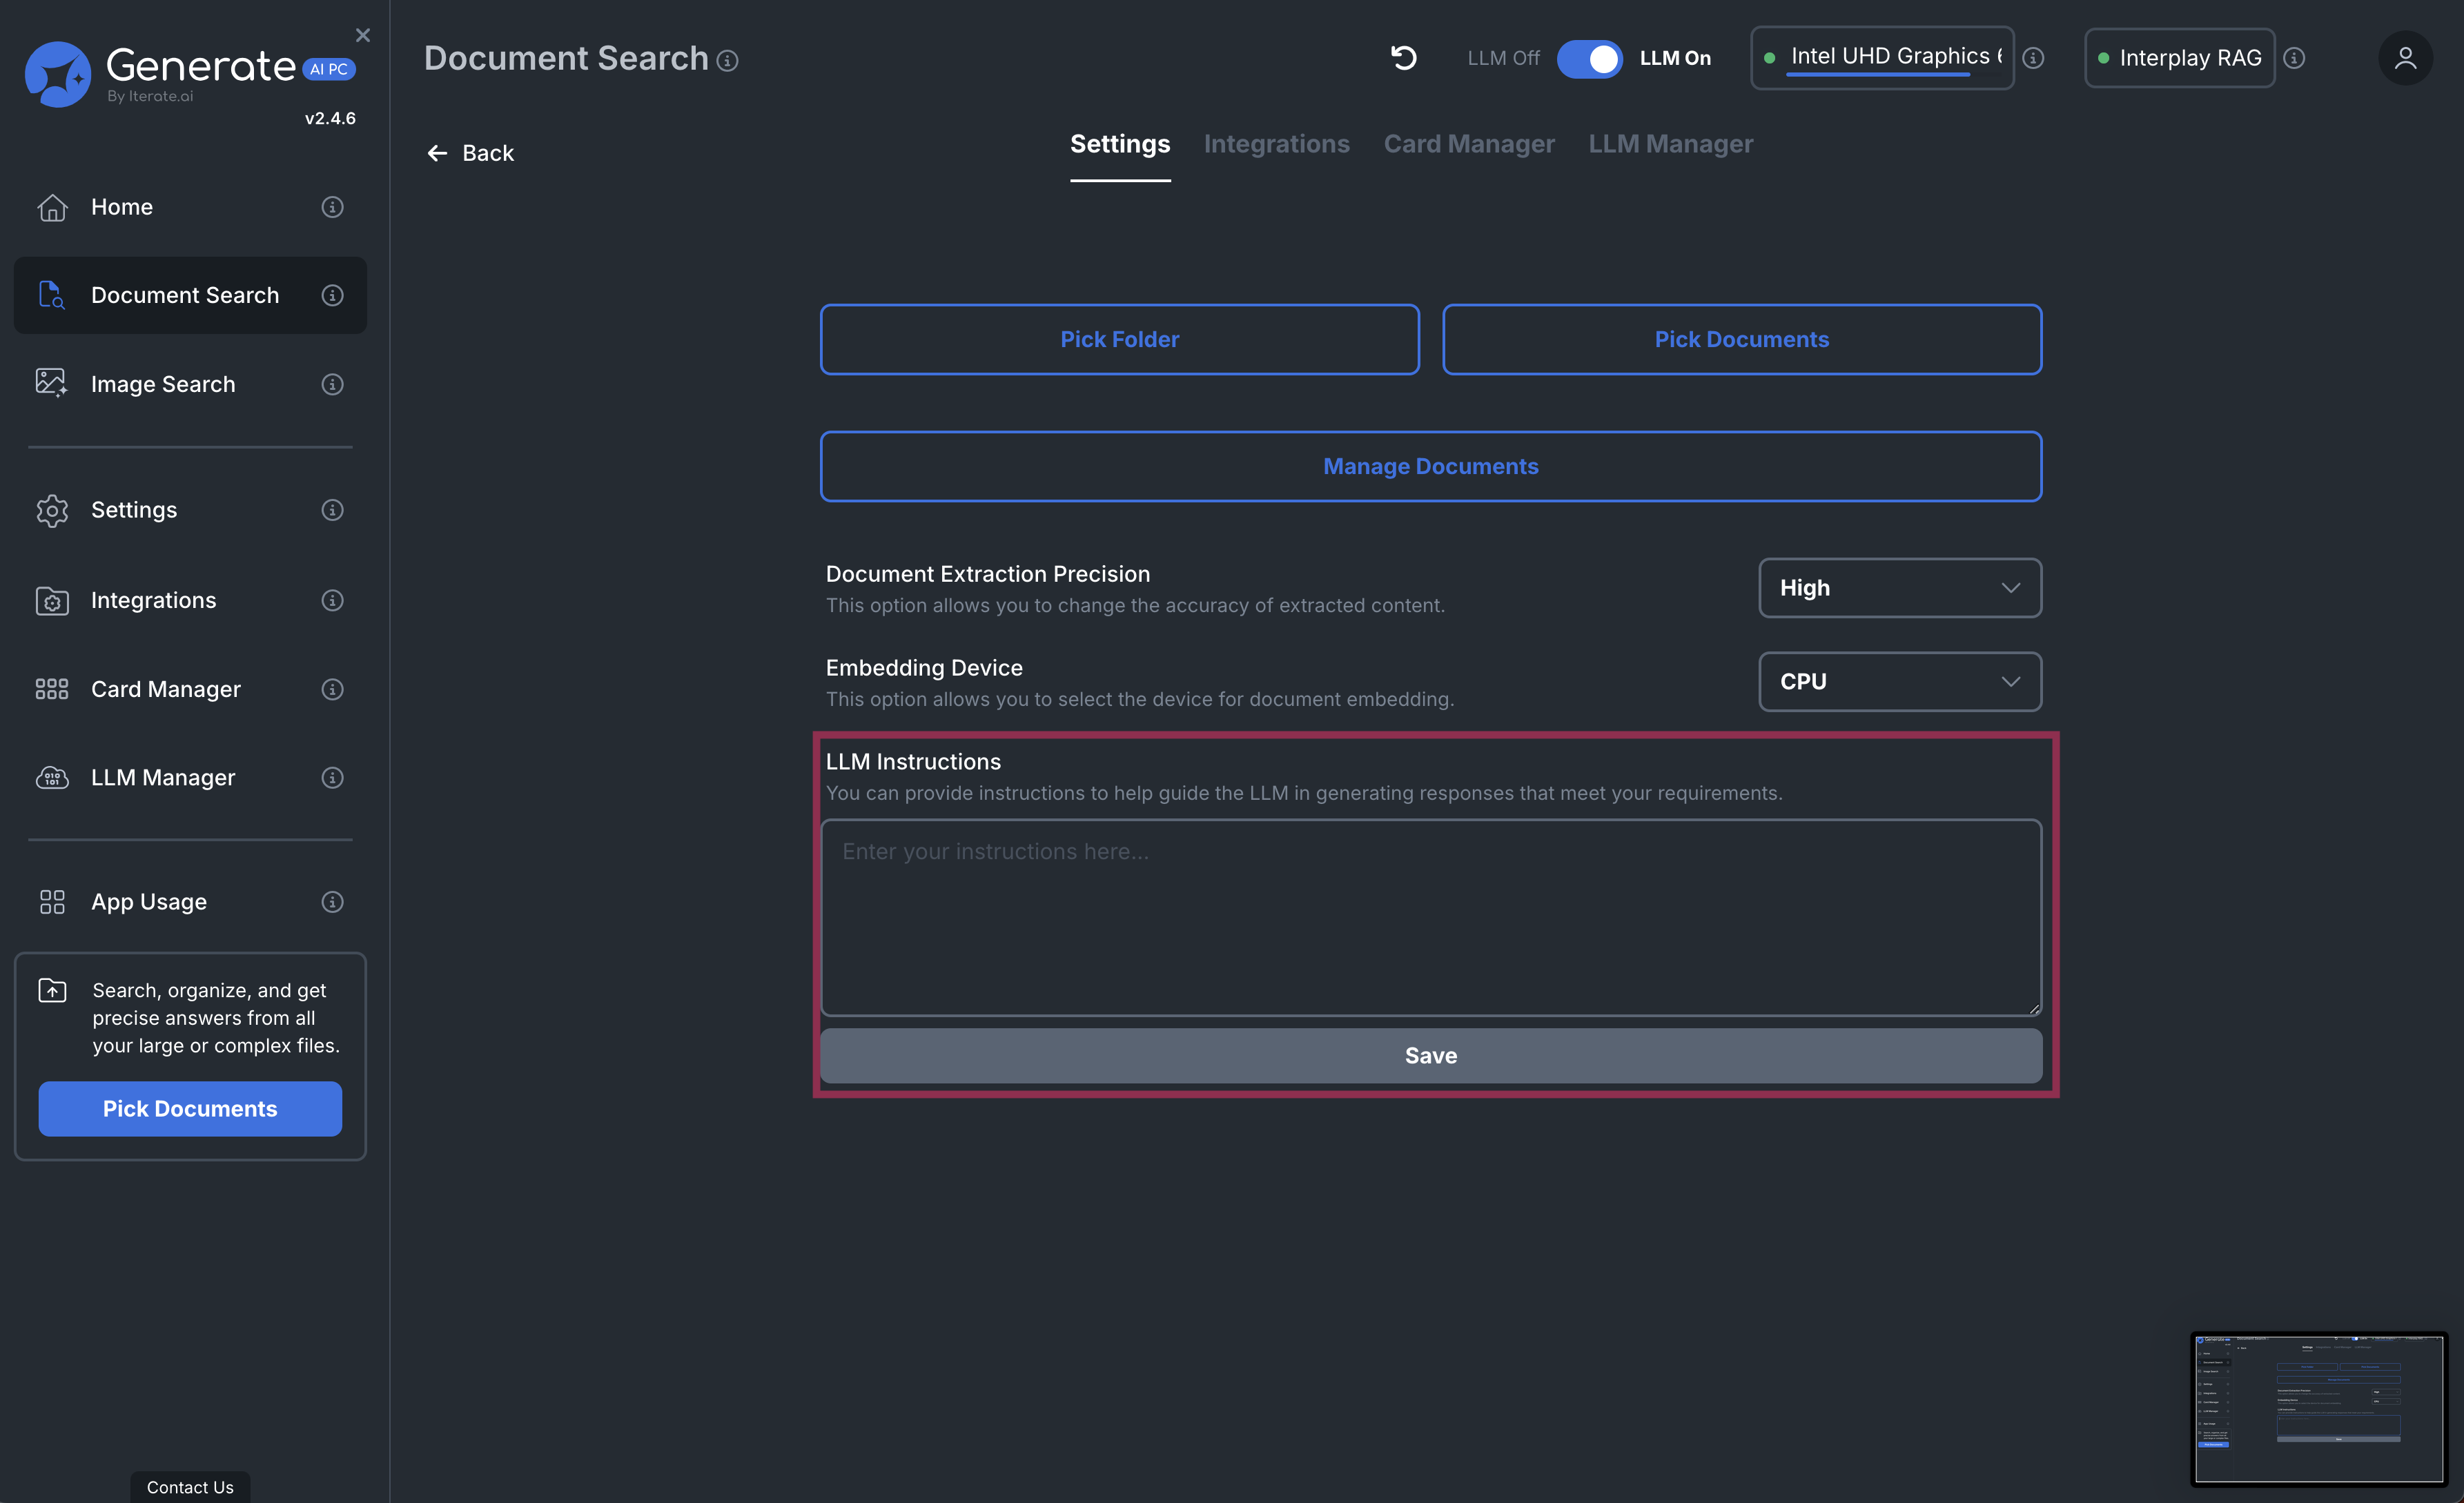Click the LLM On label
This screenshot has height=1503, width=2464.
[x=1675, y=58]
